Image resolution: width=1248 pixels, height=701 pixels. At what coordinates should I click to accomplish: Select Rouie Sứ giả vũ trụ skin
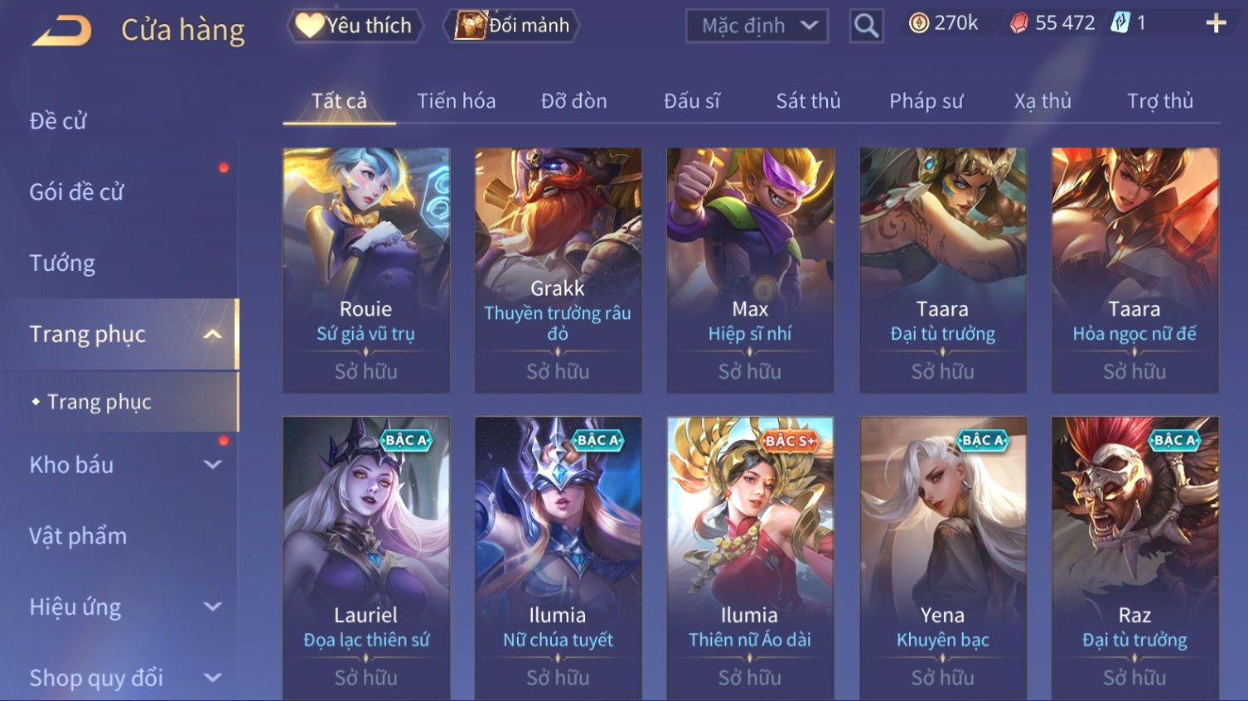[366, 270]
